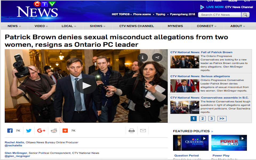Play the Conservatives assemble in B.C. thumbnail
The width and height of the screenshot is (256, 160).
(x=185, y=107)
